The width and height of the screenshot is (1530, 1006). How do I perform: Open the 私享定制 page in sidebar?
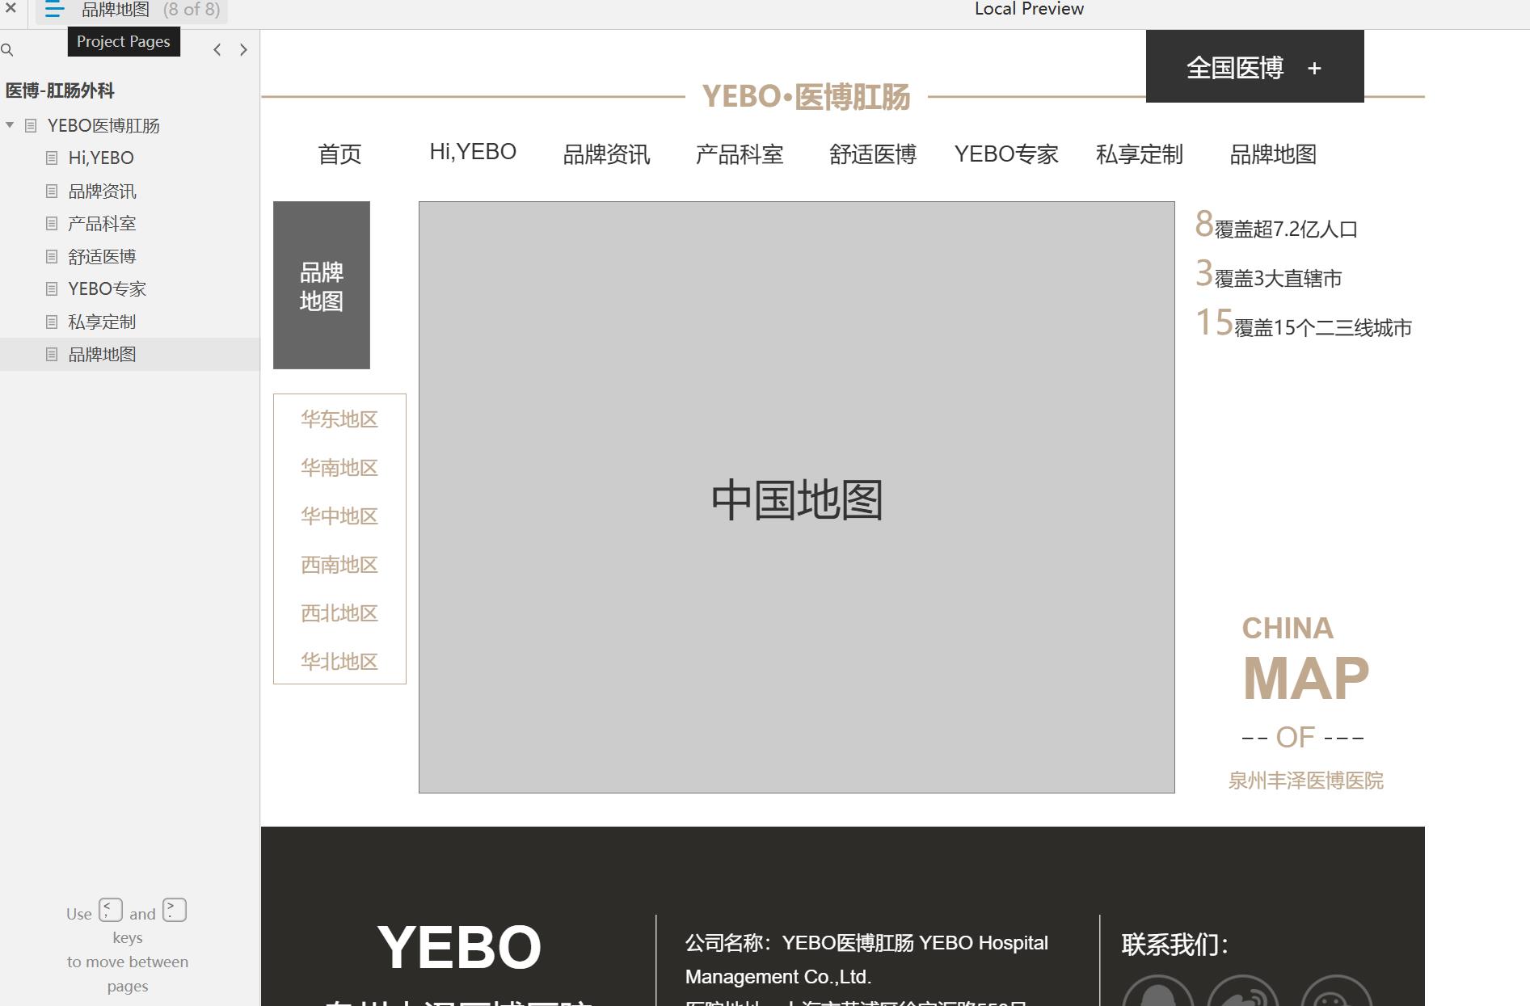(102, 322)
